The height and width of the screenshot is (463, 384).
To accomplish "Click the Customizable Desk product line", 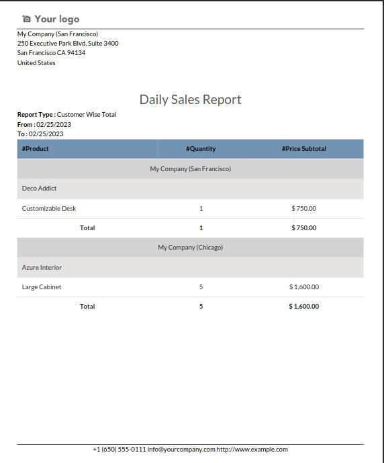I will pos(190,209).
